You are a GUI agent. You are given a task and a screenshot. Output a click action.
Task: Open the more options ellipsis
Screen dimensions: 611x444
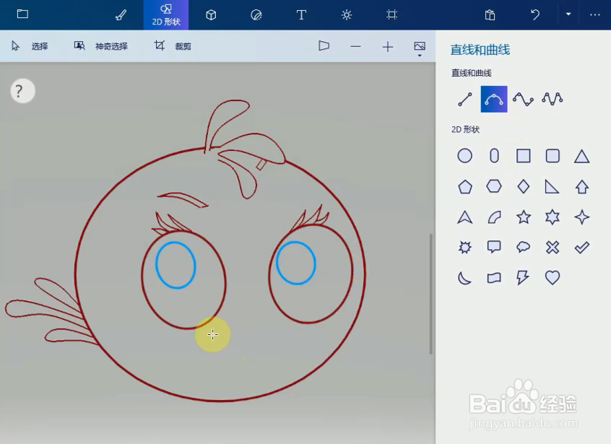pos(595,14)
